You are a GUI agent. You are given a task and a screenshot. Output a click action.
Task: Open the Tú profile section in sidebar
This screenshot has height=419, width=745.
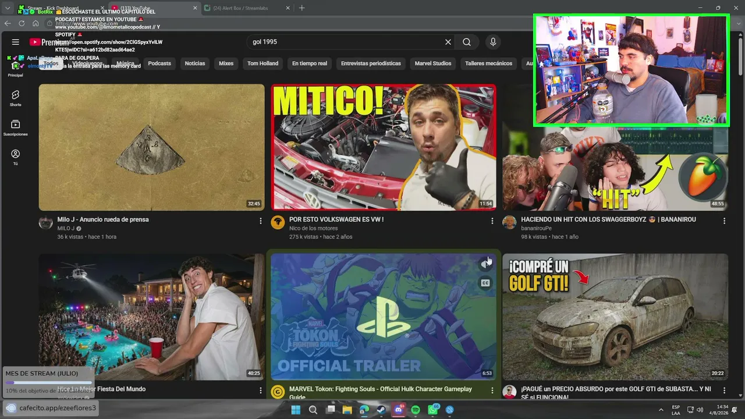(16, 157)
